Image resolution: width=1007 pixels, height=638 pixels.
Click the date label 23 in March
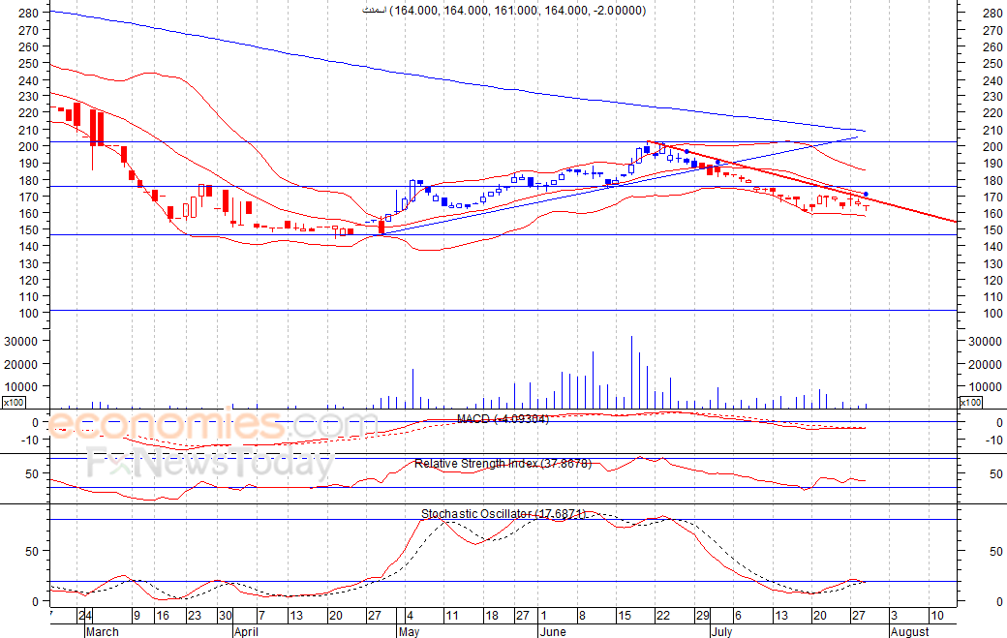pyautogui.click(x=194, y=616)
